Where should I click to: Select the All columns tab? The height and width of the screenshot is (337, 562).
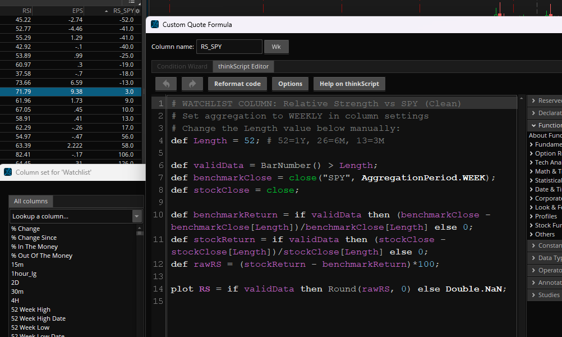31,201
